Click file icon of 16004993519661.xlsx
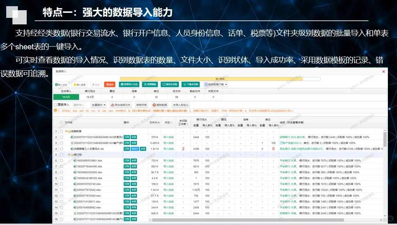The height and width of the screenshot is (225, 397). coord(75,161)
